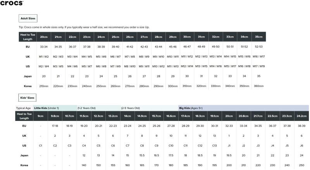
Task: Select the kids Korea size 165 cell
Action: tap(142, 165)
